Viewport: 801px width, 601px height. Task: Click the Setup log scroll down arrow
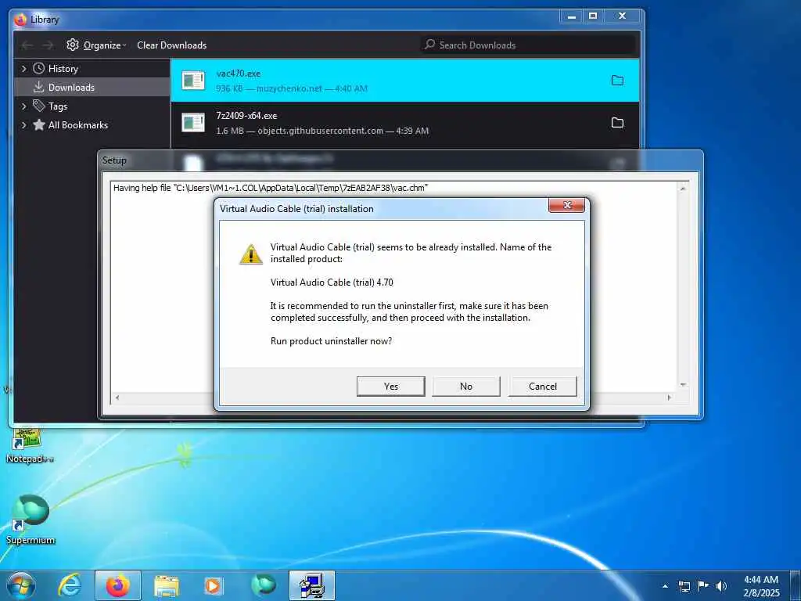click(683, 385)
